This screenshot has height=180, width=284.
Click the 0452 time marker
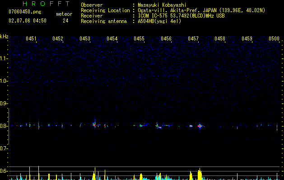[x=58, y=39]
